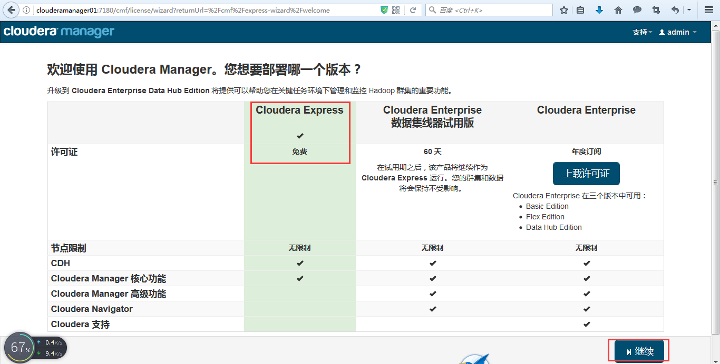
Task: Go to the browser home page icon
Action: (618, 10)
